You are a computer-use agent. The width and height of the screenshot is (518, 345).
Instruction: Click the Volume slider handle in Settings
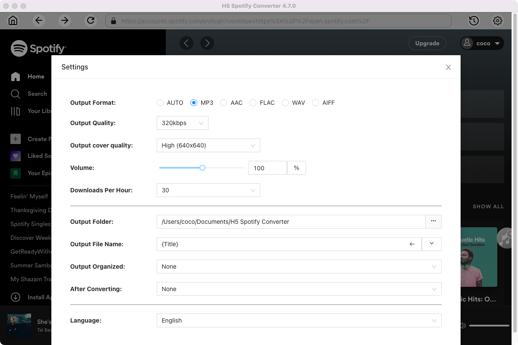click(x=202, y=168)
